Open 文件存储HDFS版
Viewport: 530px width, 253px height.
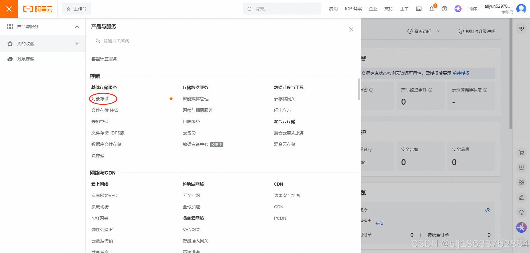[108, 133]
